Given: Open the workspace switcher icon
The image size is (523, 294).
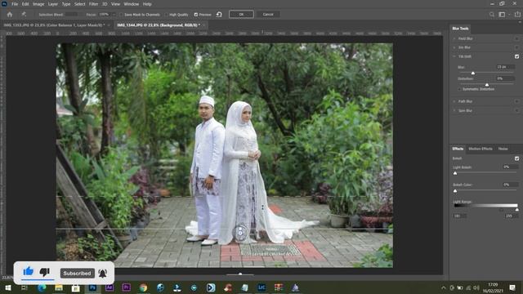Looking at the screenshot, I should 502,15.
